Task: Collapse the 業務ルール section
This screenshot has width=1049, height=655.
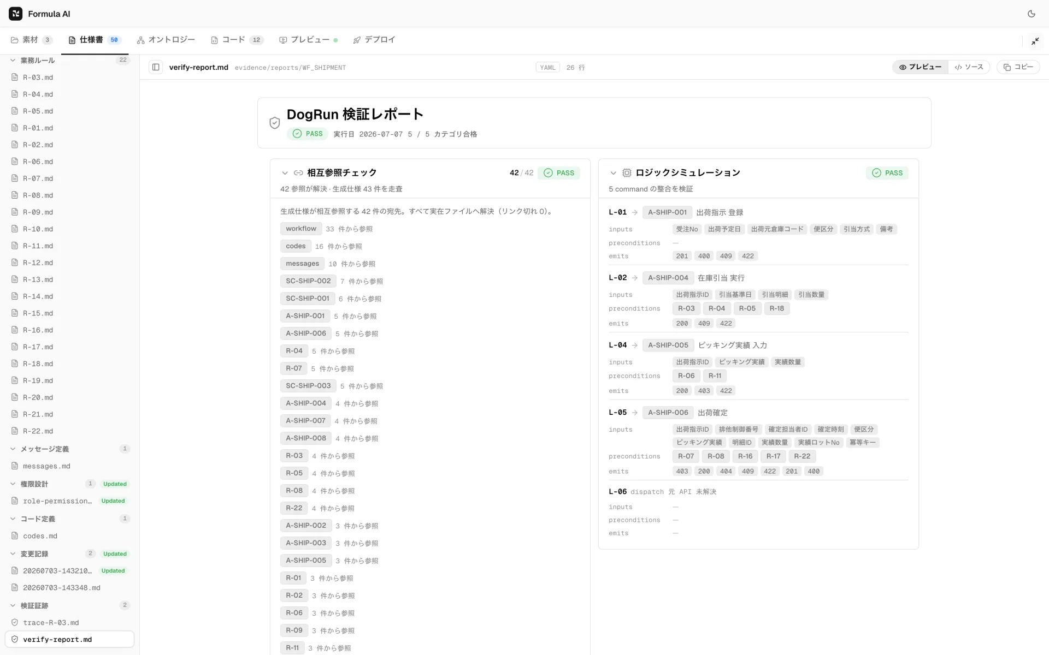Action: click(13, 61)
